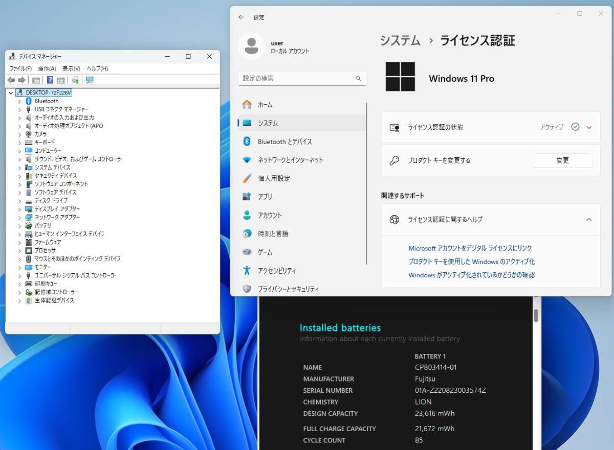Expand the ディスク ドライブ category
The width and height of the screenshot is (614, 450).
[20, 201]
